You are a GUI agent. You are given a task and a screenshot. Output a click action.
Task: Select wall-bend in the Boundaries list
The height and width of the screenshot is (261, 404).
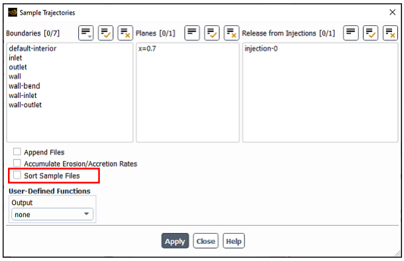[x=25, y=86]
